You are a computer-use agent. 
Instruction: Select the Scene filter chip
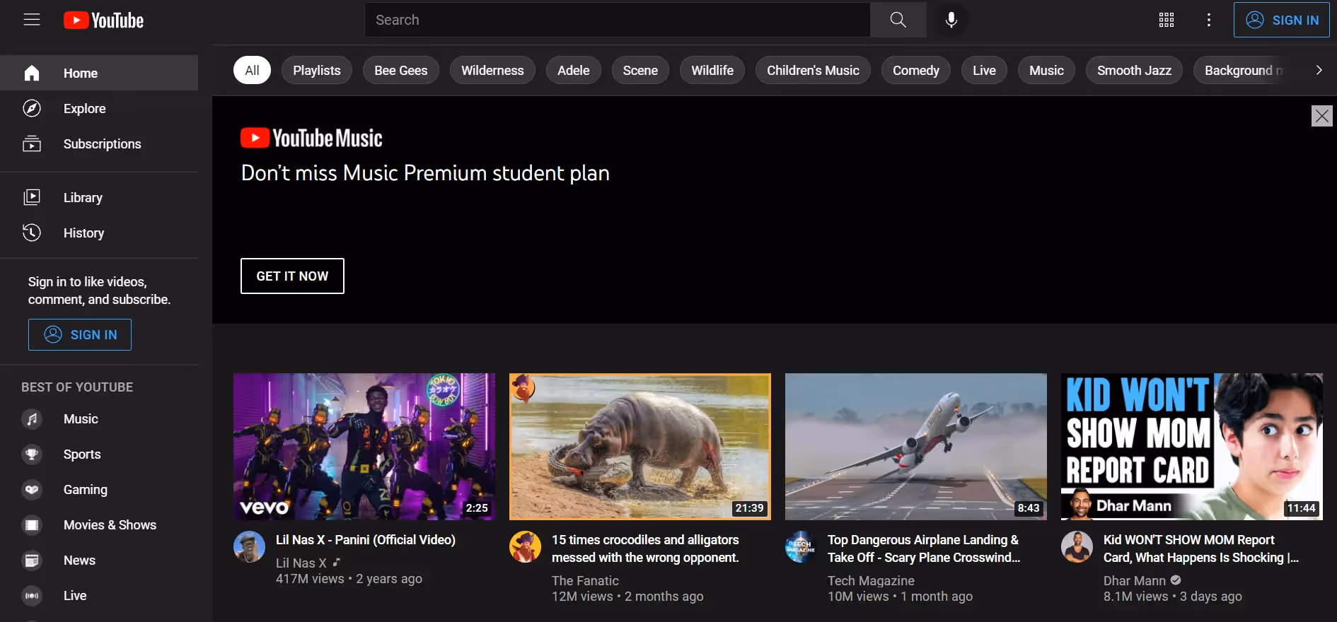(x=640, y=70)
